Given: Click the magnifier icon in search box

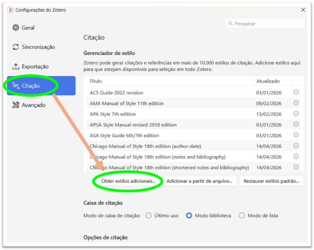Looking at the screenshot, I should coord(230,23).
